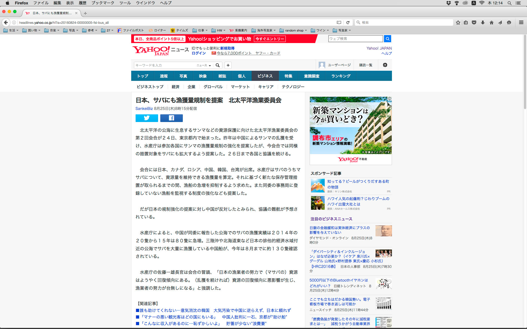Viewport: 527px width, 329px height.
Task: Open Yahoo news settings gear icon
Action: 385,65
